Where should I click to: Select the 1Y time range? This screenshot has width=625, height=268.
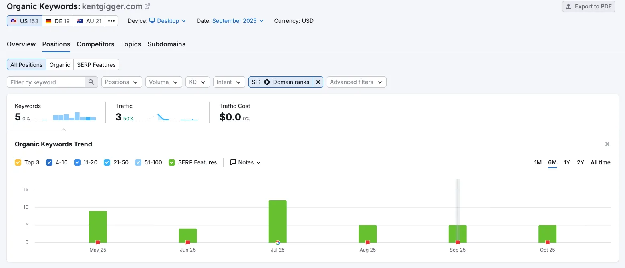(567, 162)
